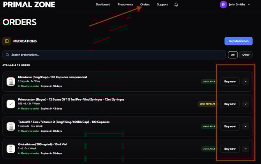Select the All filter toggle

233,55
